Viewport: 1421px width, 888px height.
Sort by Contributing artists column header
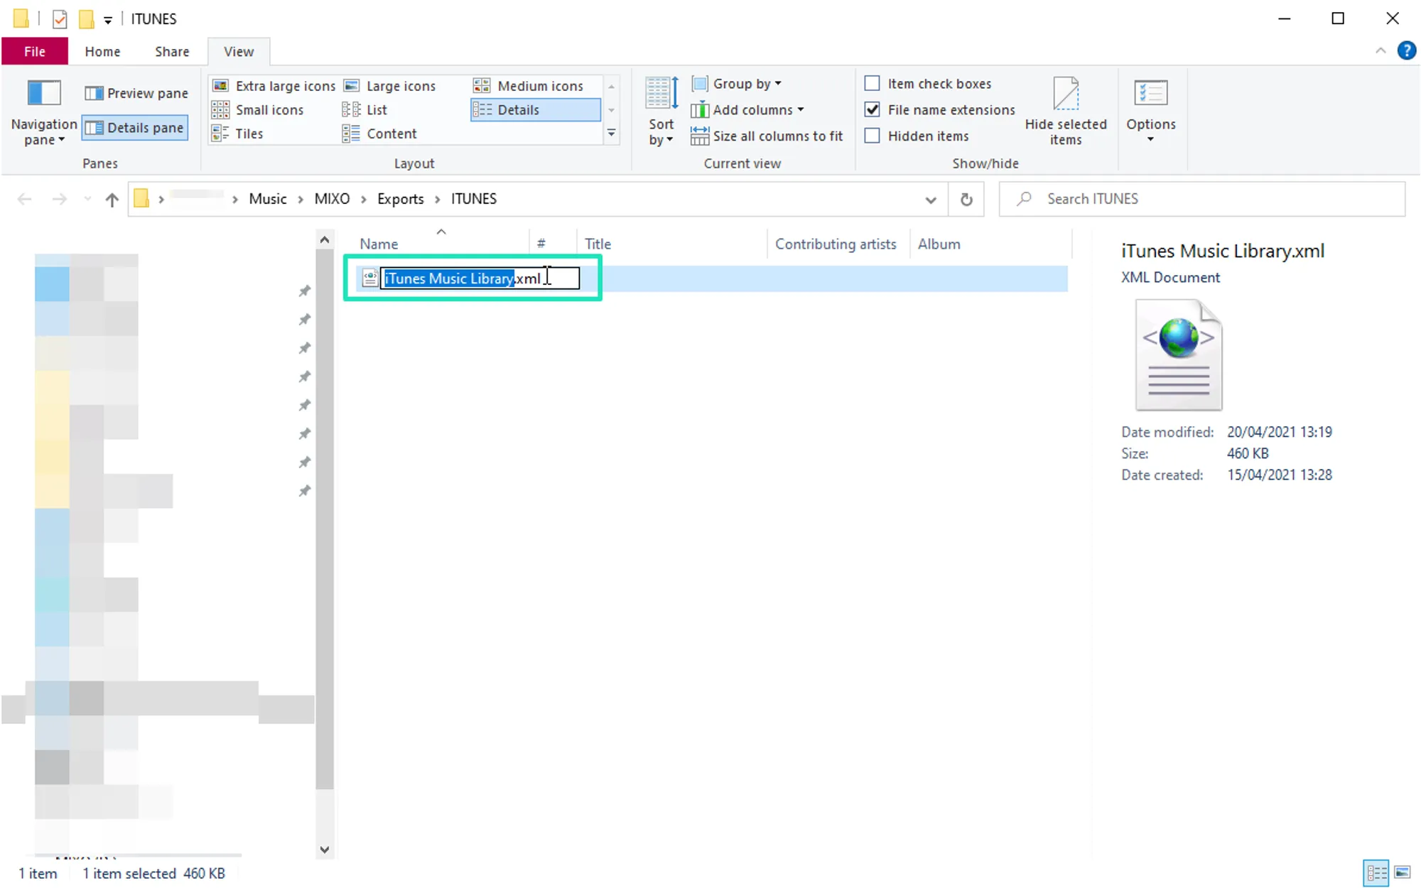(836, 244)
